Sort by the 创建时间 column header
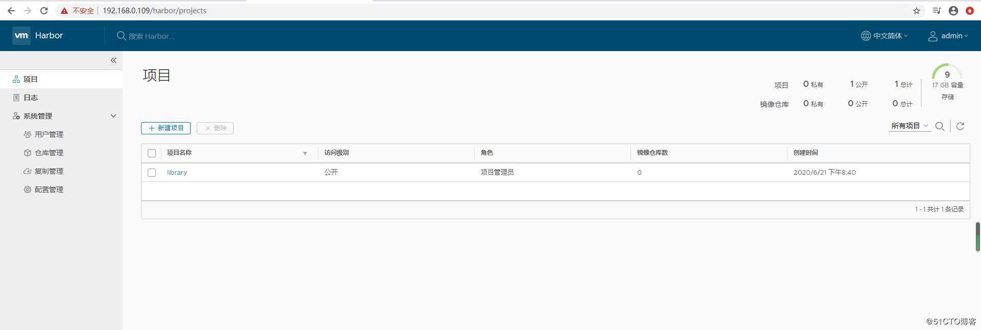This screenshot has height=330, width=981. [805, 153]
